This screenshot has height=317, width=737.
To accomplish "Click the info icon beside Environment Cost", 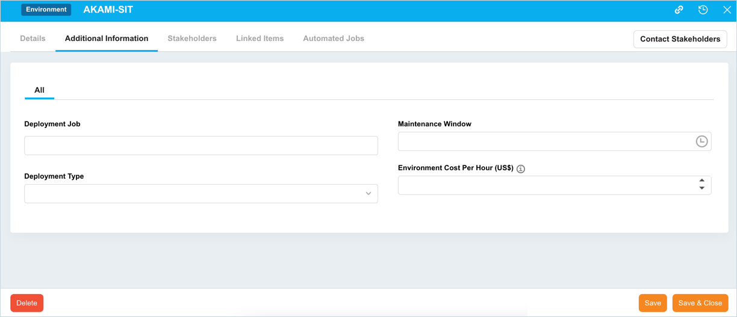I will pos(521,169).
